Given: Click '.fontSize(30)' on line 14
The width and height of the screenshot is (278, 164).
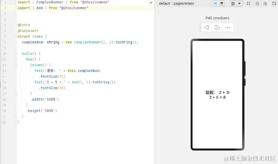Looking at the screenshot, I should click(52, 77).
